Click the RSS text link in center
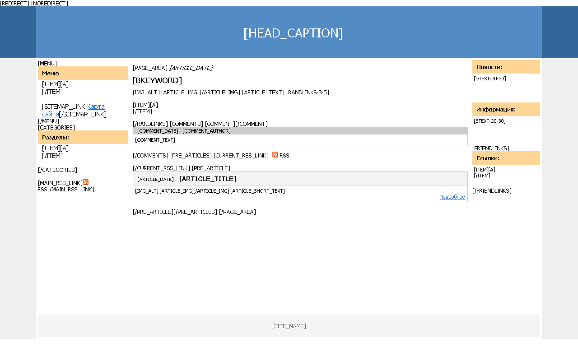This screenshot has width=578, height=352. [x=284, y=156]
